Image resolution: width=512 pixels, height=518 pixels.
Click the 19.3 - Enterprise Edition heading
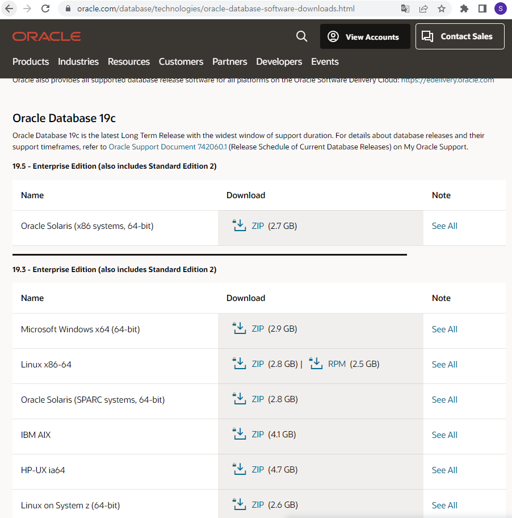(x=115, y=270)
